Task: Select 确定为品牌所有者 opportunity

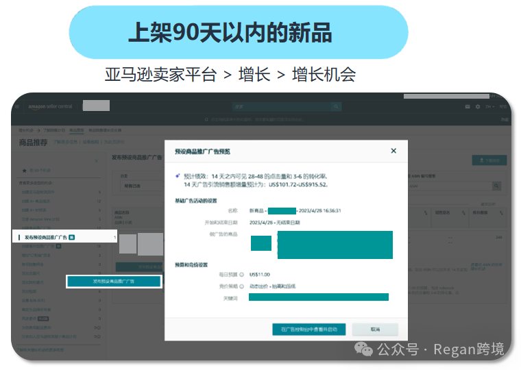Action: 36,310
